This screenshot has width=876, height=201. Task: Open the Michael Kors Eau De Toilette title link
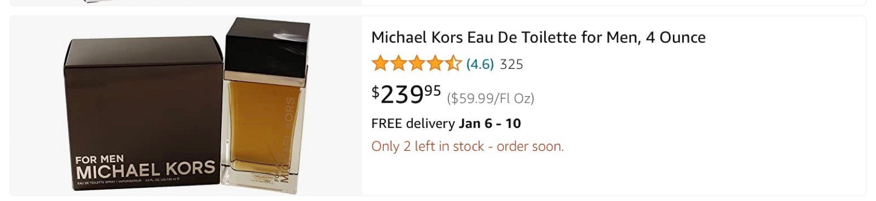click(x=538, y=37)
